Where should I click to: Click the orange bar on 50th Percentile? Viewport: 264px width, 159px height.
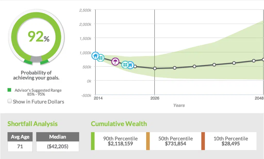(148, 141)
